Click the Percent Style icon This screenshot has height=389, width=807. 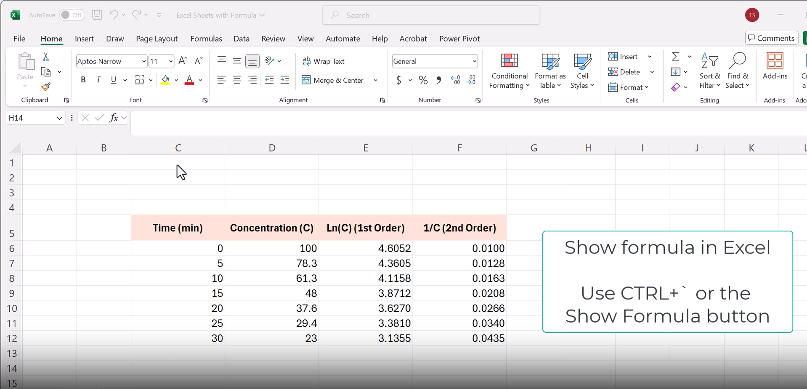tap(423, 80)
